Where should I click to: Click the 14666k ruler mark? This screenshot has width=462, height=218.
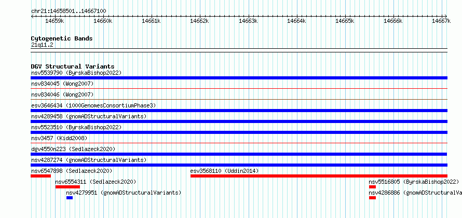tap(393, 21)
